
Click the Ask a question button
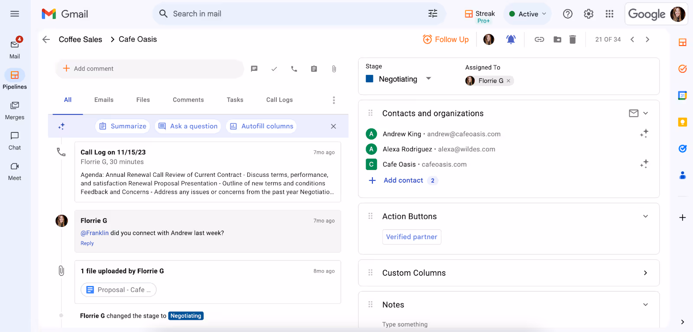(x=188, y=126)
